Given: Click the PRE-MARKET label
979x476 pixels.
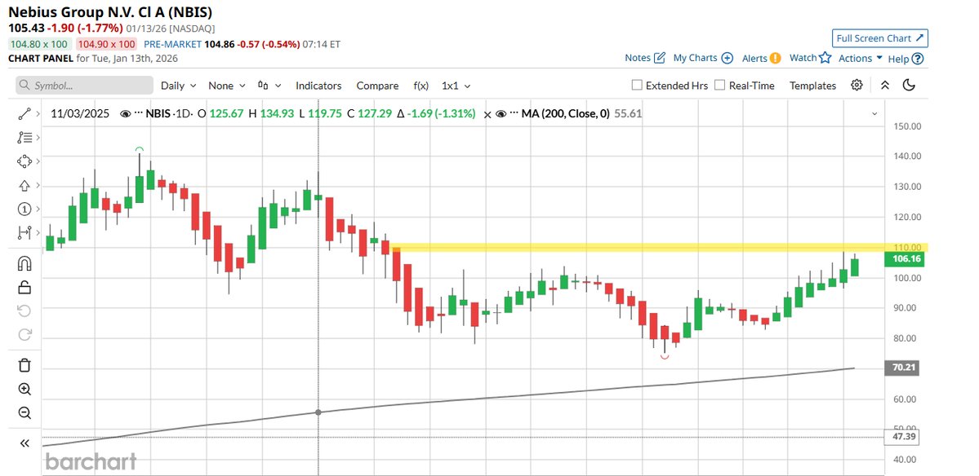Looking at the screenshot, I should (172, 44).
